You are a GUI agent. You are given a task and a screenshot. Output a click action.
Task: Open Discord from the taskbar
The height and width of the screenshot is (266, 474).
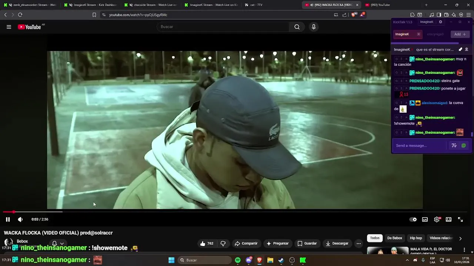point(249,260)
